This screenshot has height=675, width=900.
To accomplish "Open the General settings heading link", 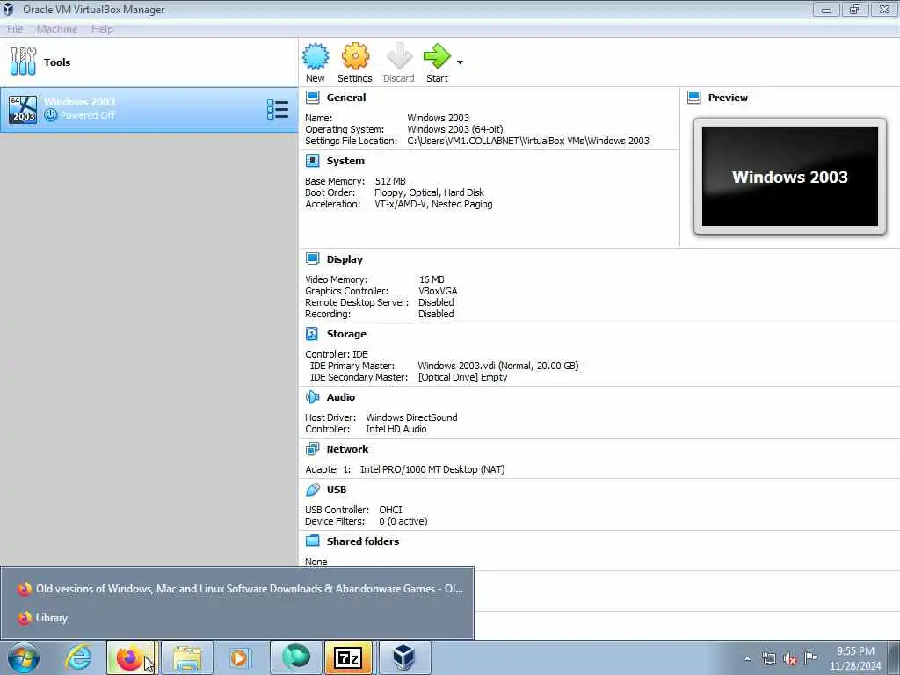I will click(x=346, y=98).
